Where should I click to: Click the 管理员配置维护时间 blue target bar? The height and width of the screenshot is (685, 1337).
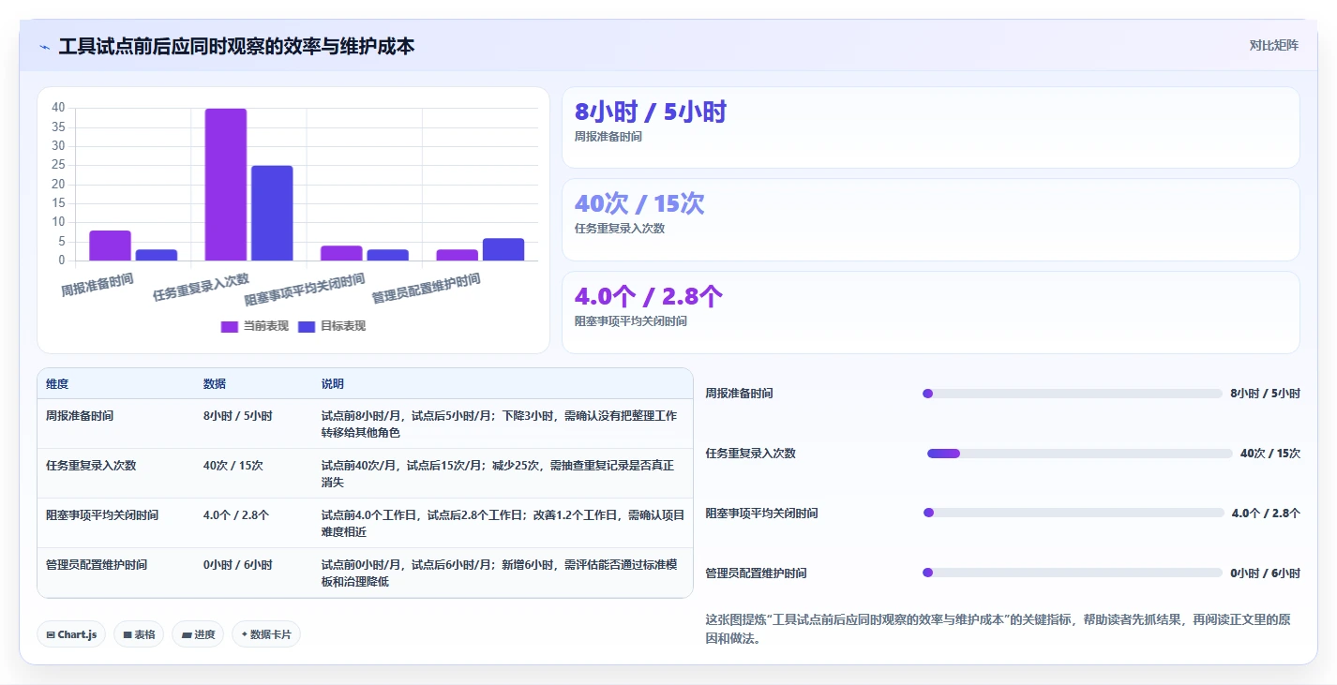tap(503, 249)
